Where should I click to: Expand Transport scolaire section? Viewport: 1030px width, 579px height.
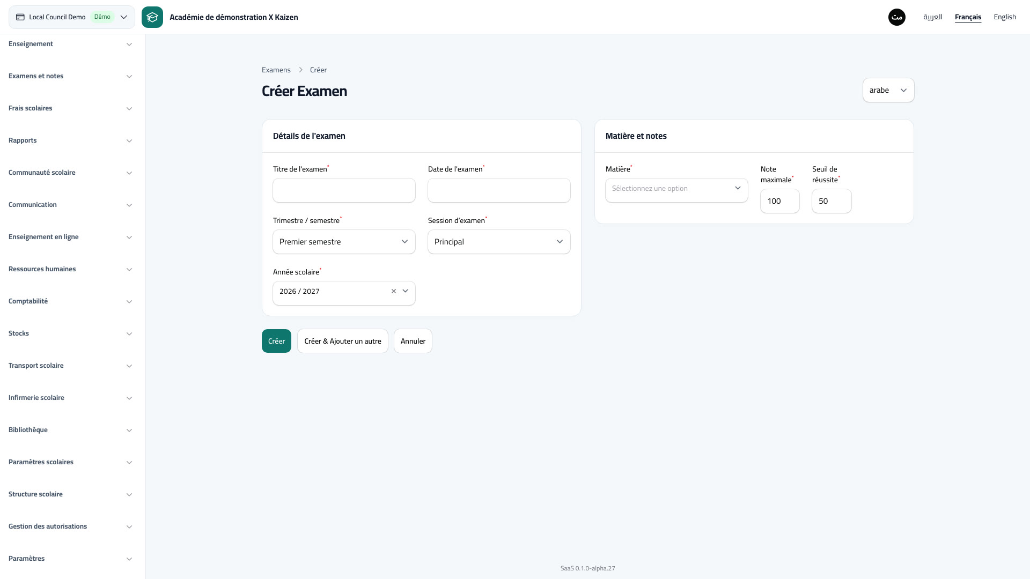click(x=70, y=366)
